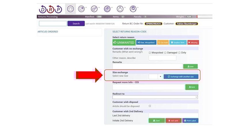Choose the Flaw, Misspicked reason button

click(x=146, y=42)
